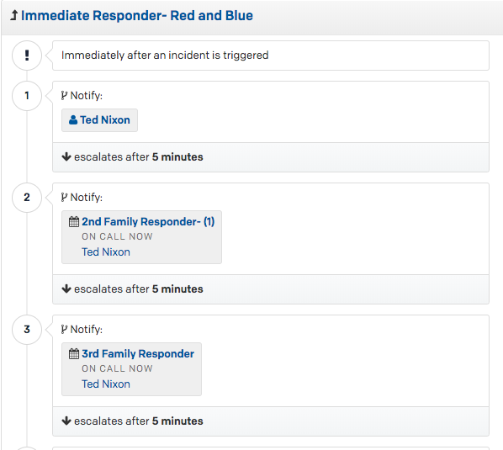This screenshot has height=450, width=503.
Task: Open Ted Nixon under 3rd Family Responder
Action: (106, 384)
